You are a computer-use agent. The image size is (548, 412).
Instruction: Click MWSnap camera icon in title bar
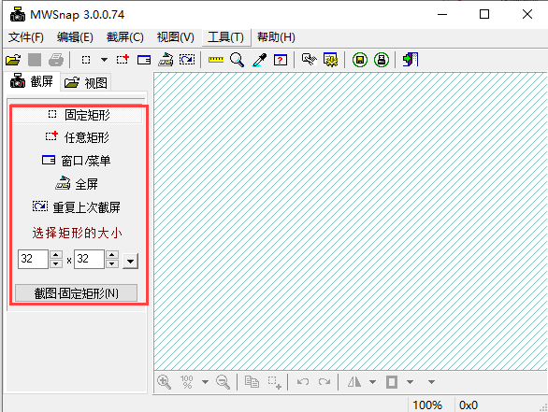(x=18, y=14)
